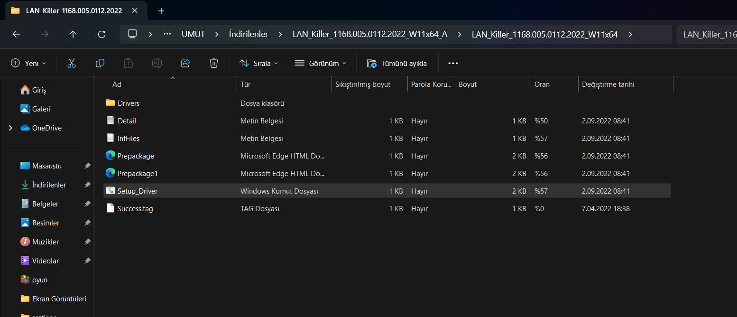Click the Cut scissors icon
Image resolution: width=737 pixels, height=317 pixels.
click(x=72, y=63)
